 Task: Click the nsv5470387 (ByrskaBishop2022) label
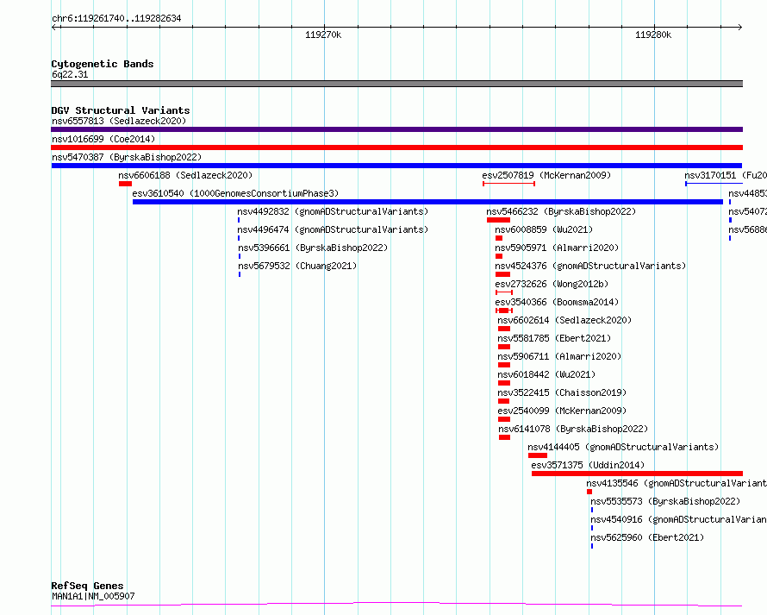(x=127, y=157)
